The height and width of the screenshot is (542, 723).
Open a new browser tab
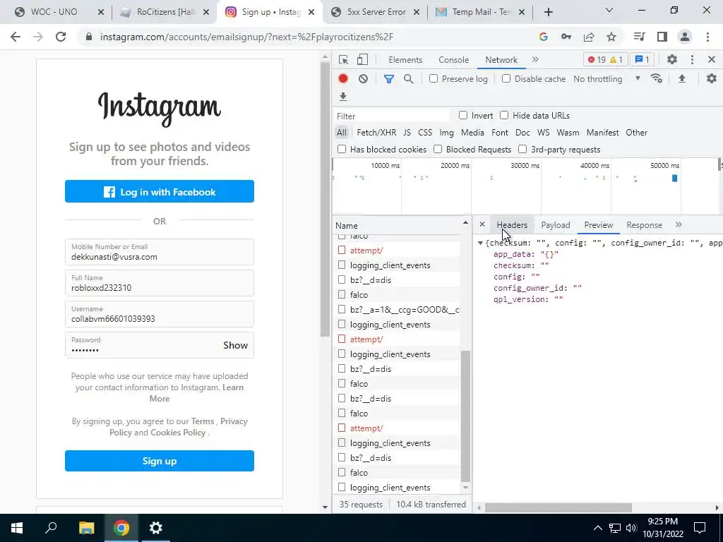(548, 12)
